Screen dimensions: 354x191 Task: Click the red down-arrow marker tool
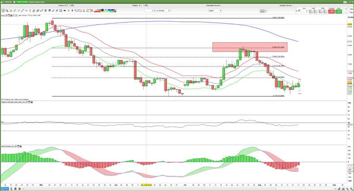point(72,10)
